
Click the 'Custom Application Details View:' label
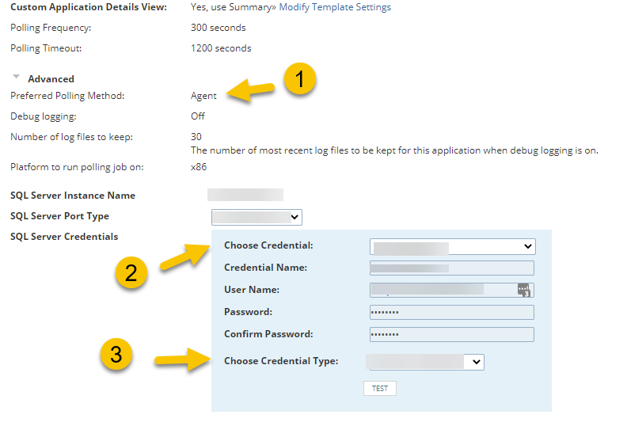click(89, 7)
